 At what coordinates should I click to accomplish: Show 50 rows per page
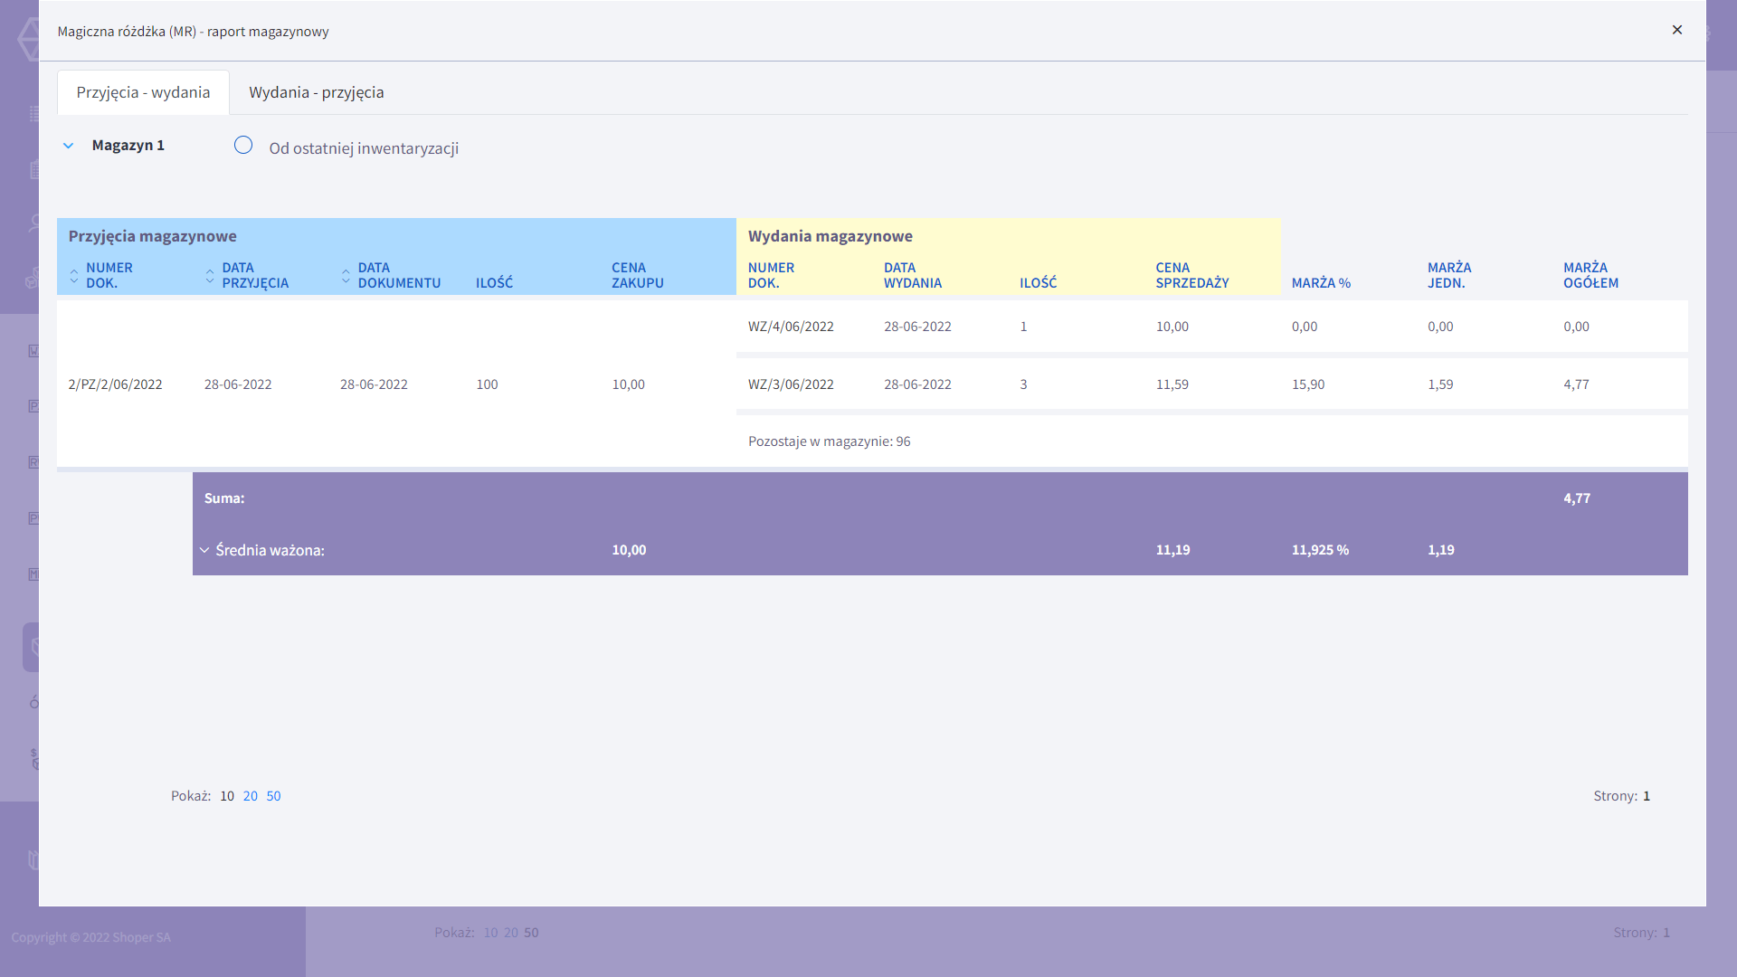[273, 796]
